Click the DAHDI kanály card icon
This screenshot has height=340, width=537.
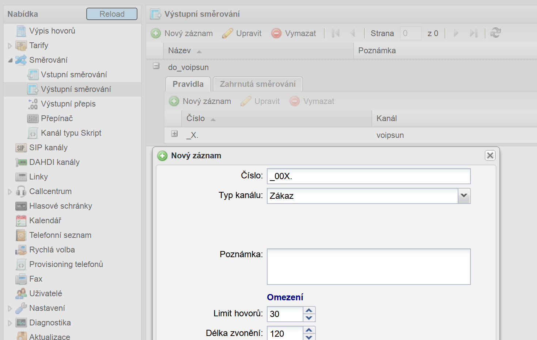tap(21, 162)
